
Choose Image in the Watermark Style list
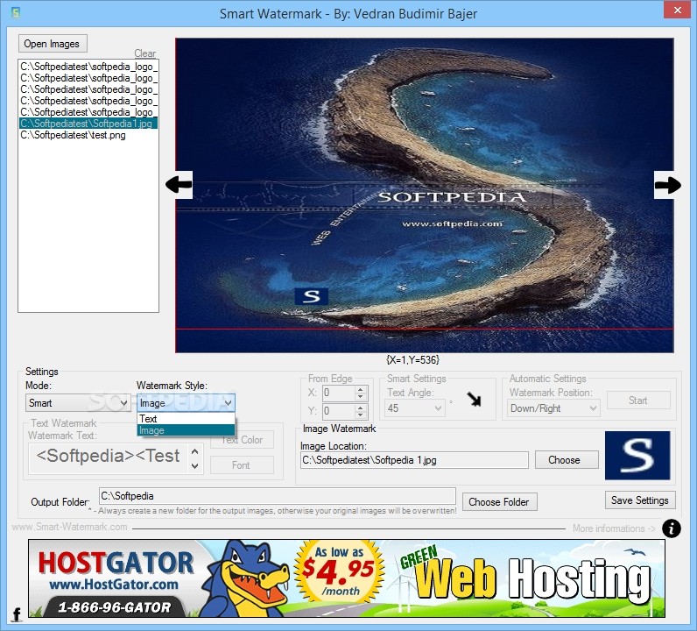[186, 430]
